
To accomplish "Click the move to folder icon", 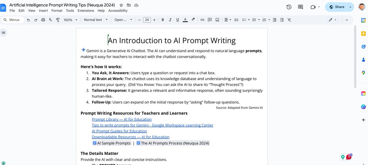I will tap(129, 5).
